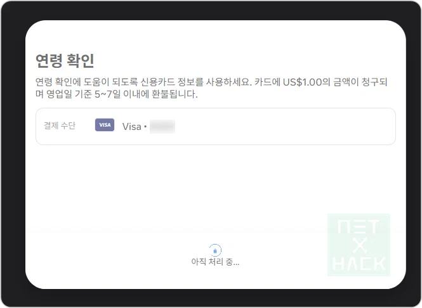422x308 pixels.
Task: Click the lock processing spinner icon
Action: 215,250
